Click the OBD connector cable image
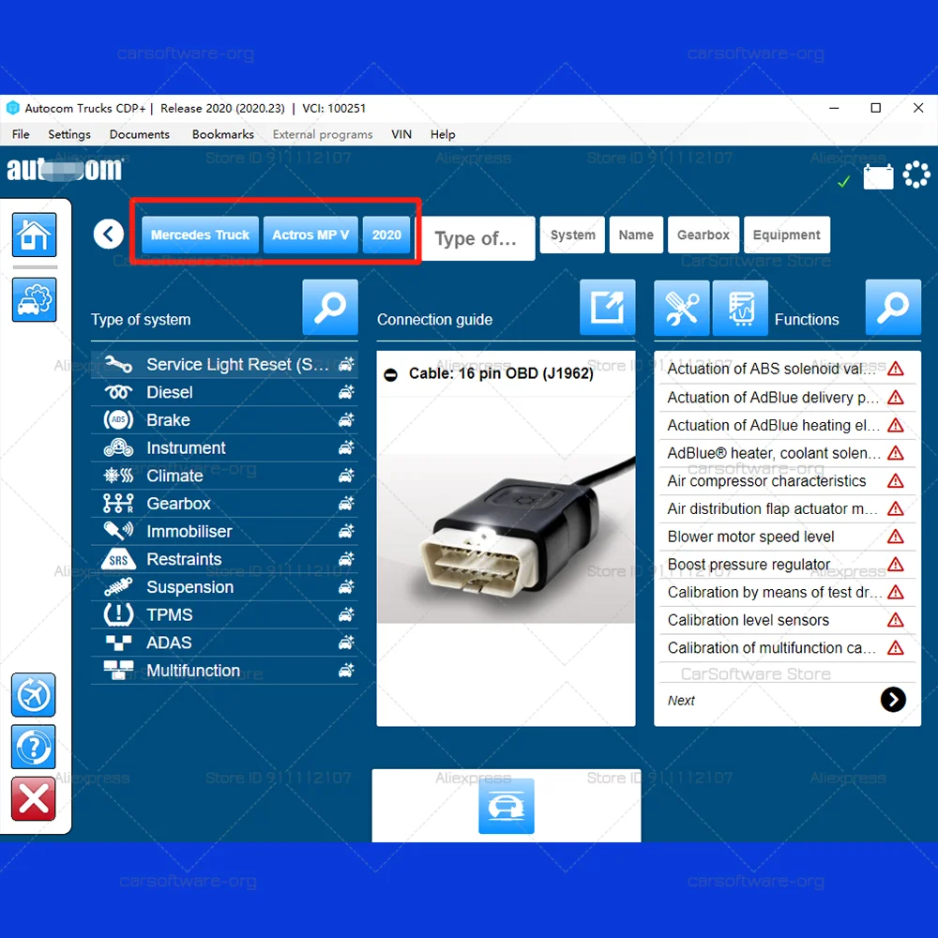Viewport: 938px width, 938px height. pos(507,538)
